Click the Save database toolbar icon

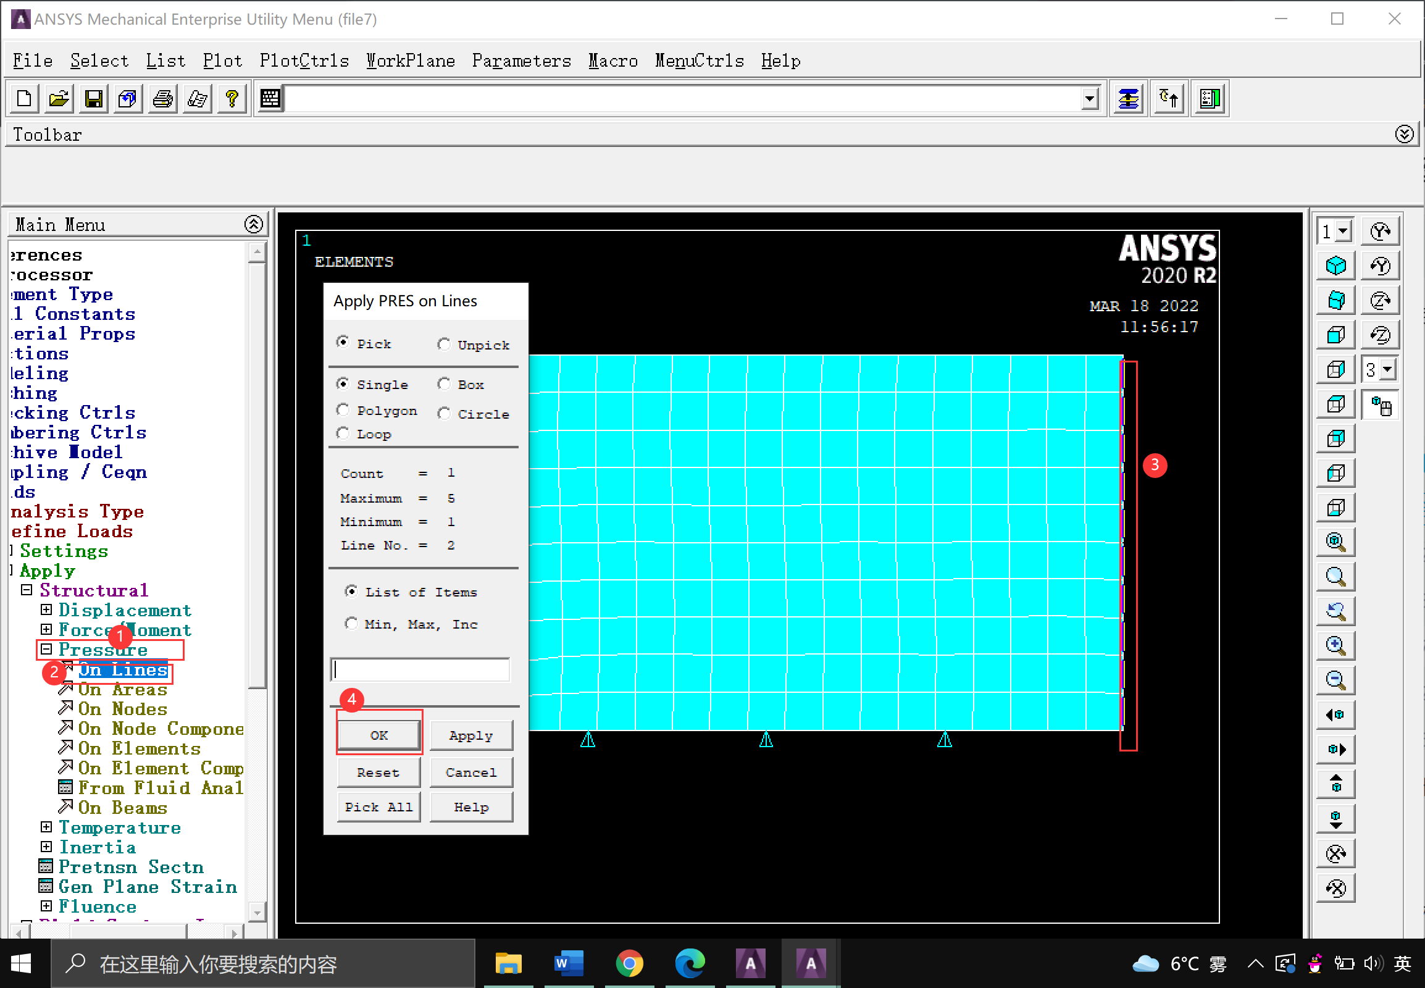[x=93, y=99]
